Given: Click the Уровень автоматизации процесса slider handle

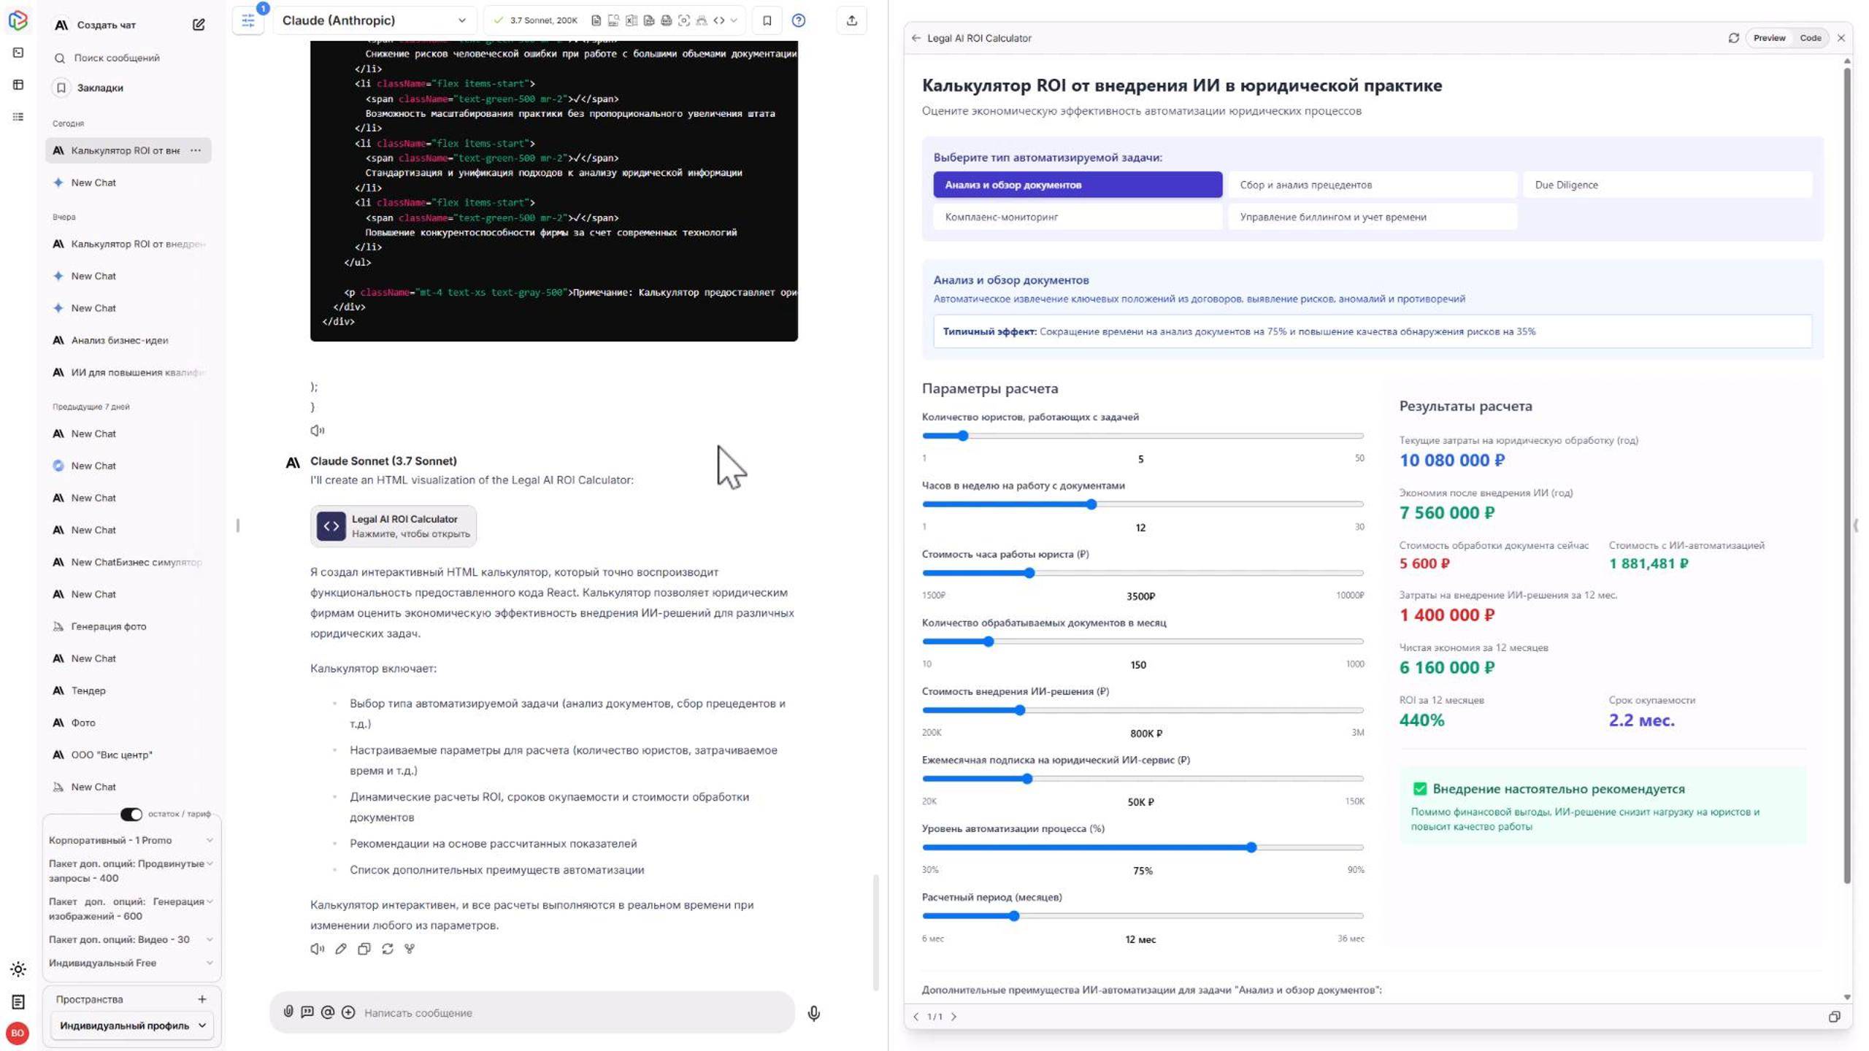Looking at the screenshot, I should click(1251, 847).
